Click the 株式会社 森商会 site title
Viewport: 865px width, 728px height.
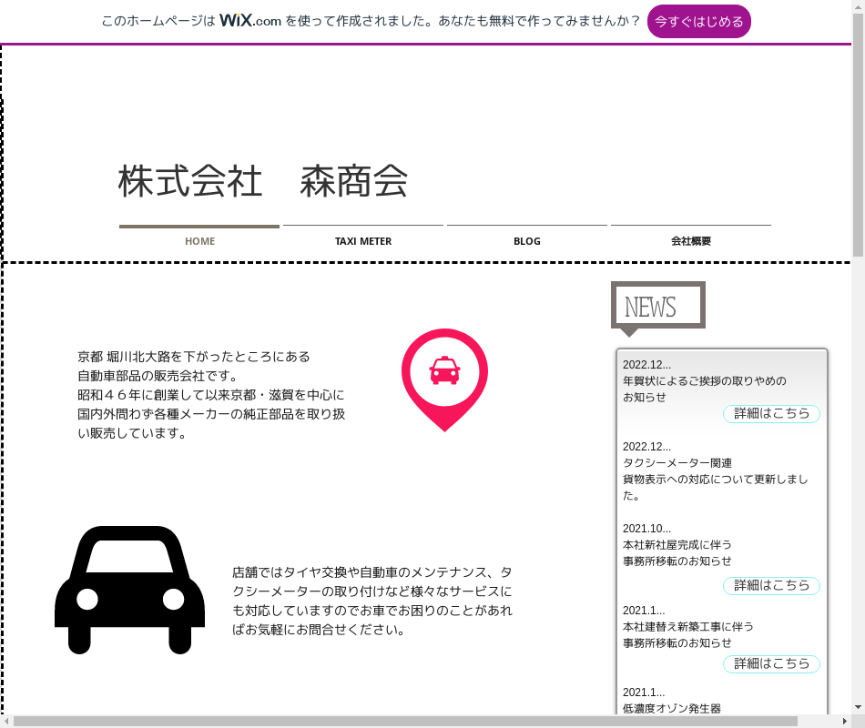tap(262, 182)
